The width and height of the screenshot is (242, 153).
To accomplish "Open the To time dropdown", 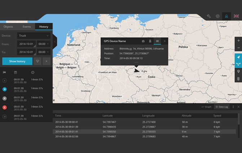I will tap(43, 52).
